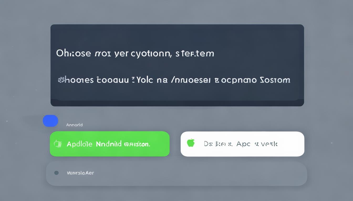
Task: Click the word "Yolc" in the dark panel
Action: [144, 80]
